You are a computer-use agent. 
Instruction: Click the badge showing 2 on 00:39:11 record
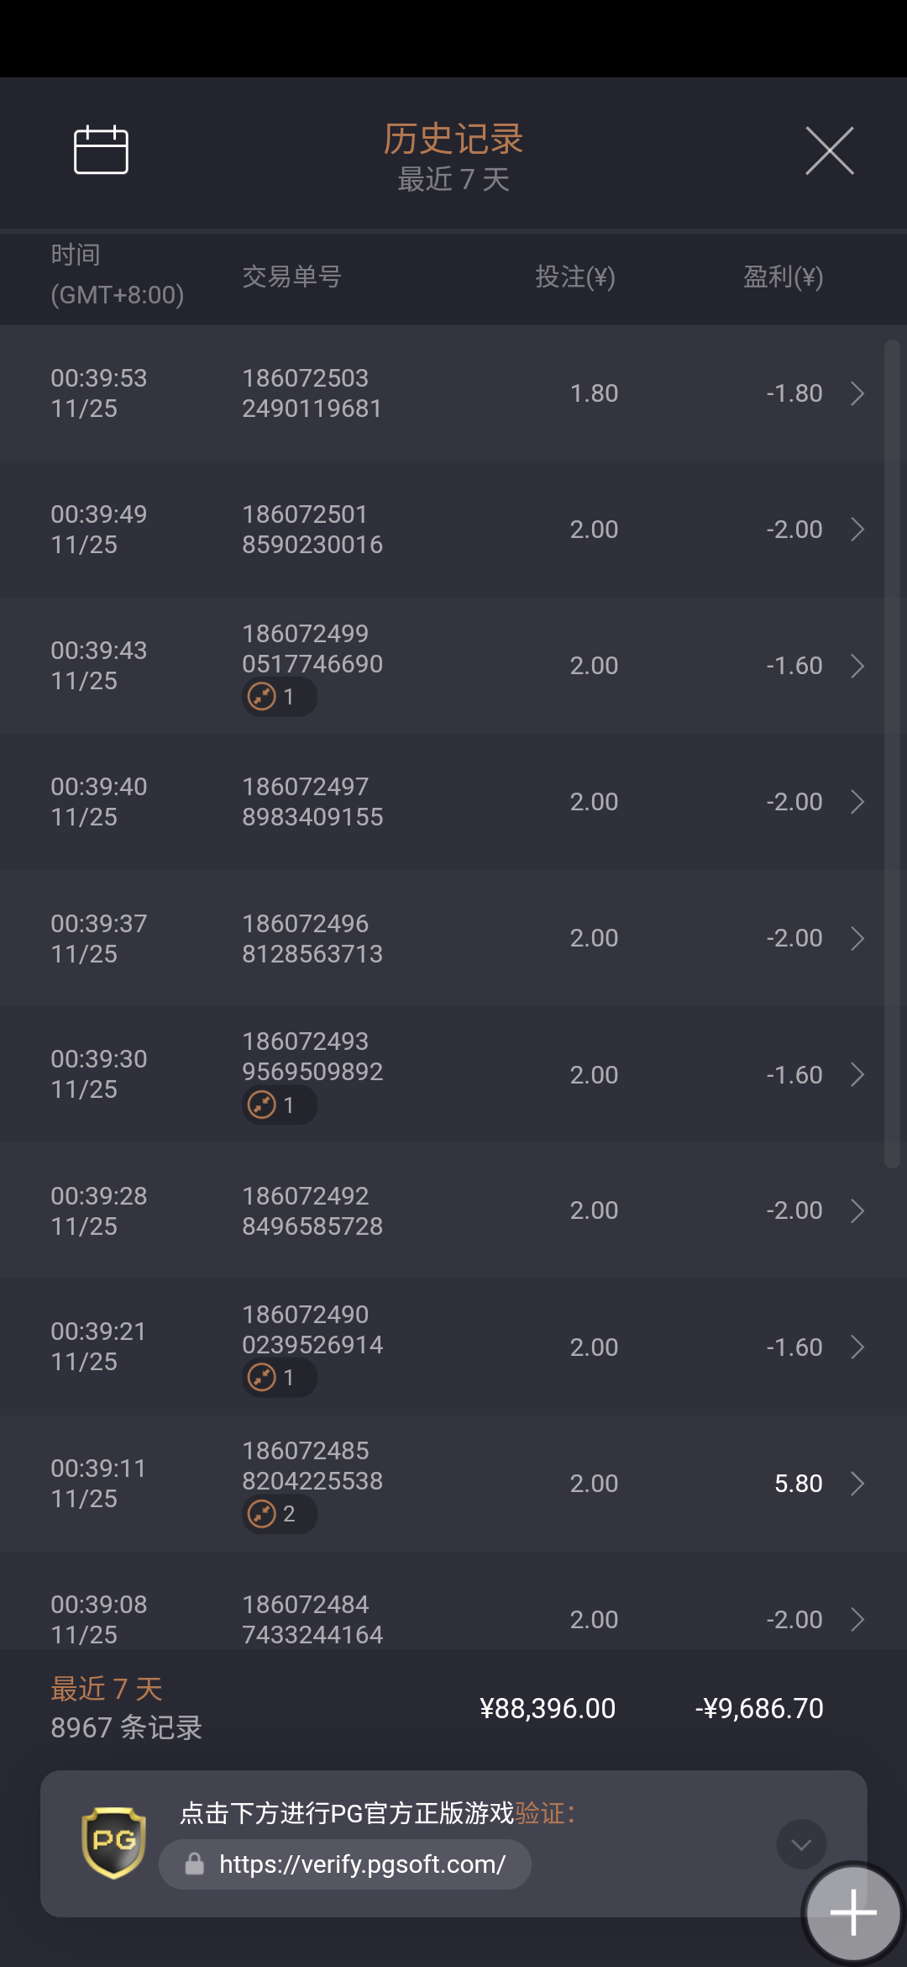pyautogui.click(x=279, y=1514)
